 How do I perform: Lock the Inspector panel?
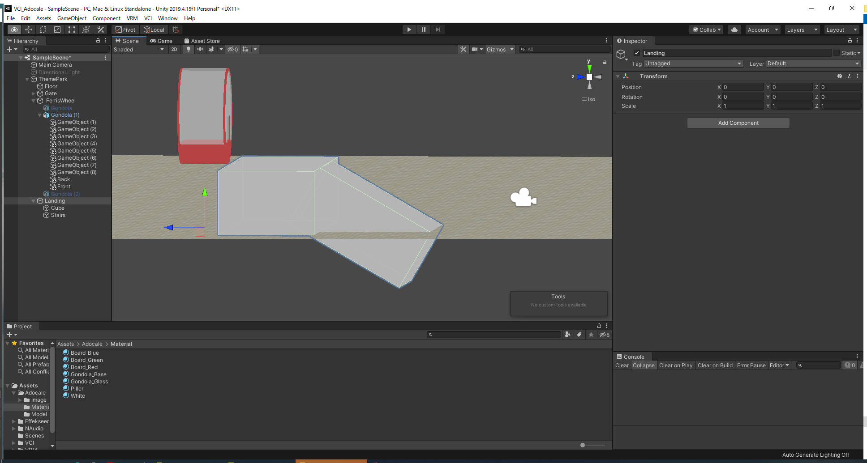(x=850, y=41)
